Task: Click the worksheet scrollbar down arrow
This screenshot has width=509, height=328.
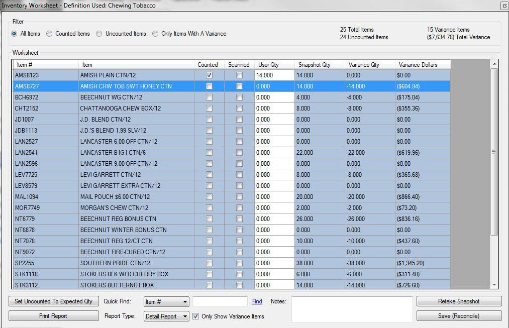Action: point(494,285)
